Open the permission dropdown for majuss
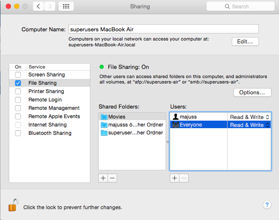This screenshot has height=220, width=279. (x=249, y=117)
